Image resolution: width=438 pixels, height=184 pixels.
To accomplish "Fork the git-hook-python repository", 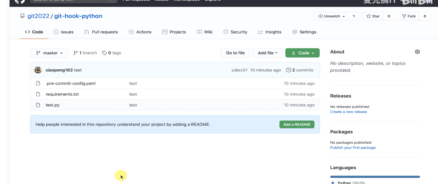I will (409, 16).
